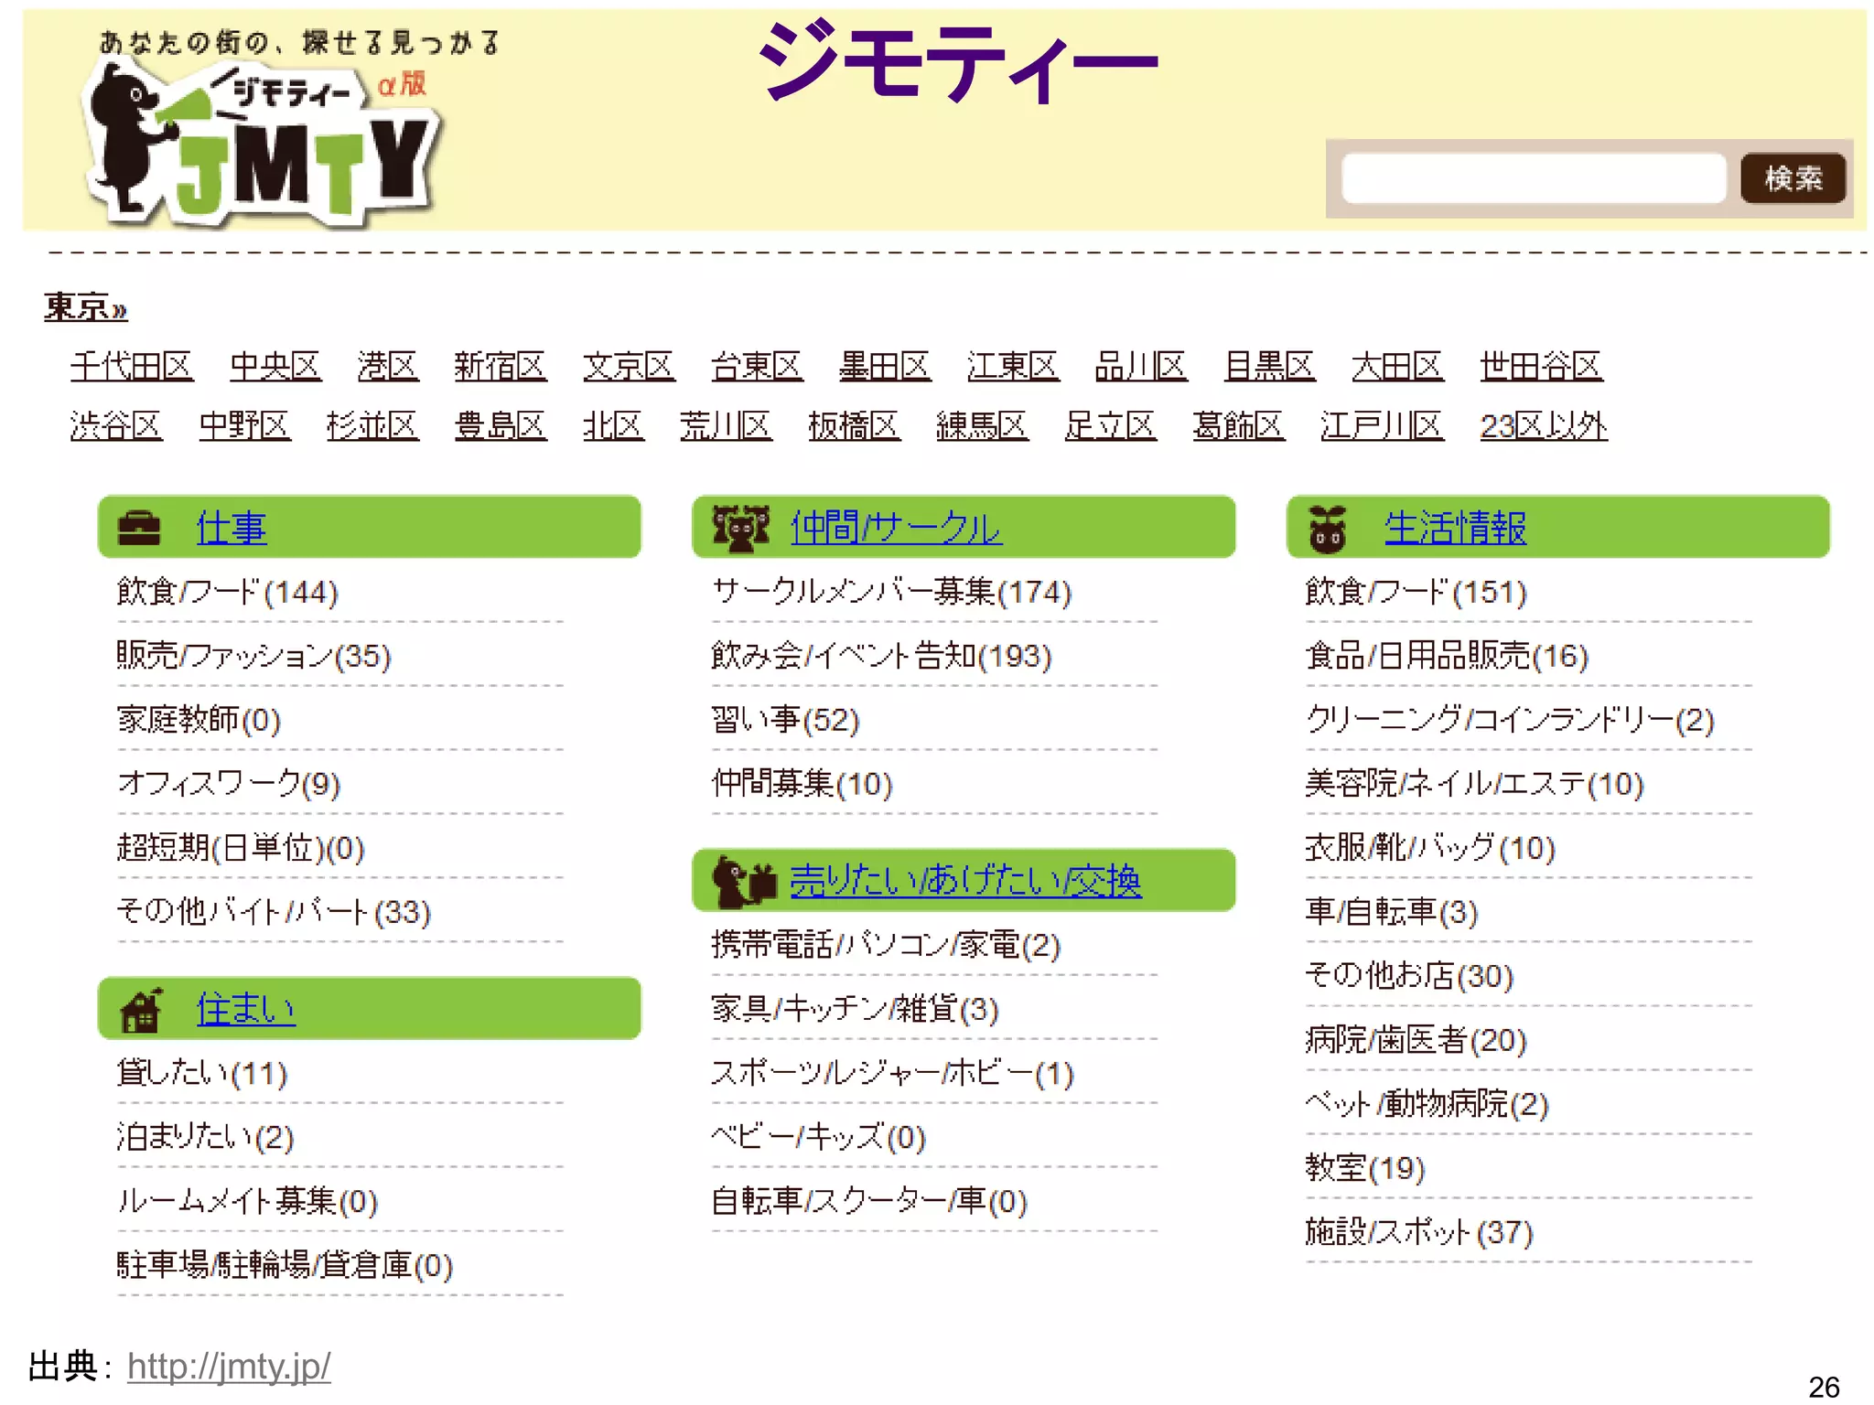Screen dimensions: 1874x1405
Task: Open the 売りたい/あげたい/交換 heading link
Action: point(965,881)
